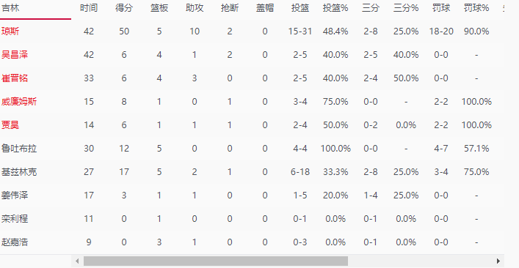Click the 抢断 column header

click(x=230, y=8)
